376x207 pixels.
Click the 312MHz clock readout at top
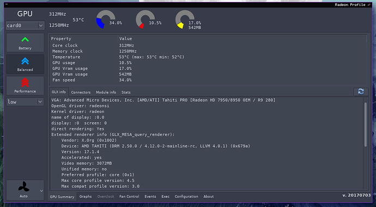tap(58, 14)
